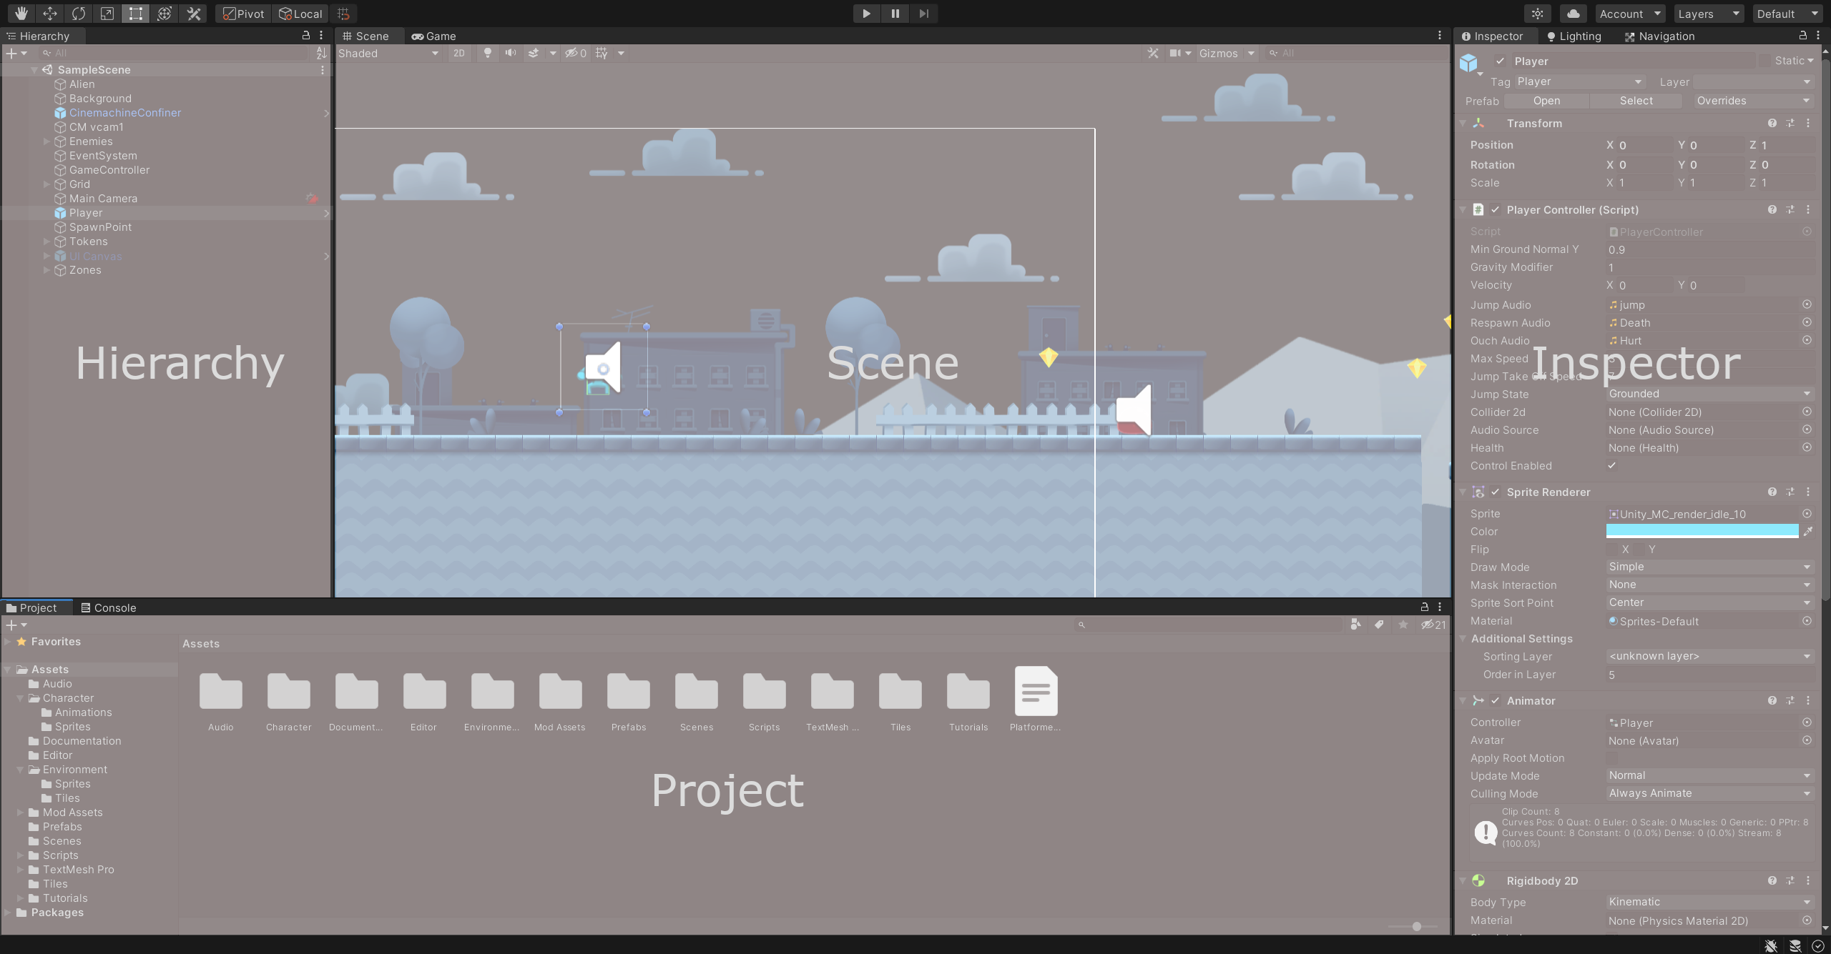Select the Rect tool
1831x954 pixels.
pos(135,14)
